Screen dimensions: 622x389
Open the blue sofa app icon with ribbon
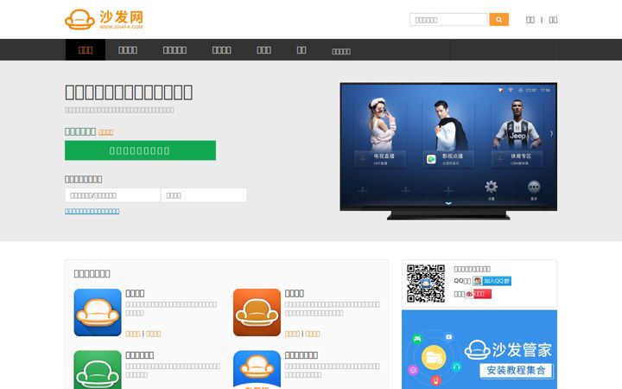tap(257, 370)
